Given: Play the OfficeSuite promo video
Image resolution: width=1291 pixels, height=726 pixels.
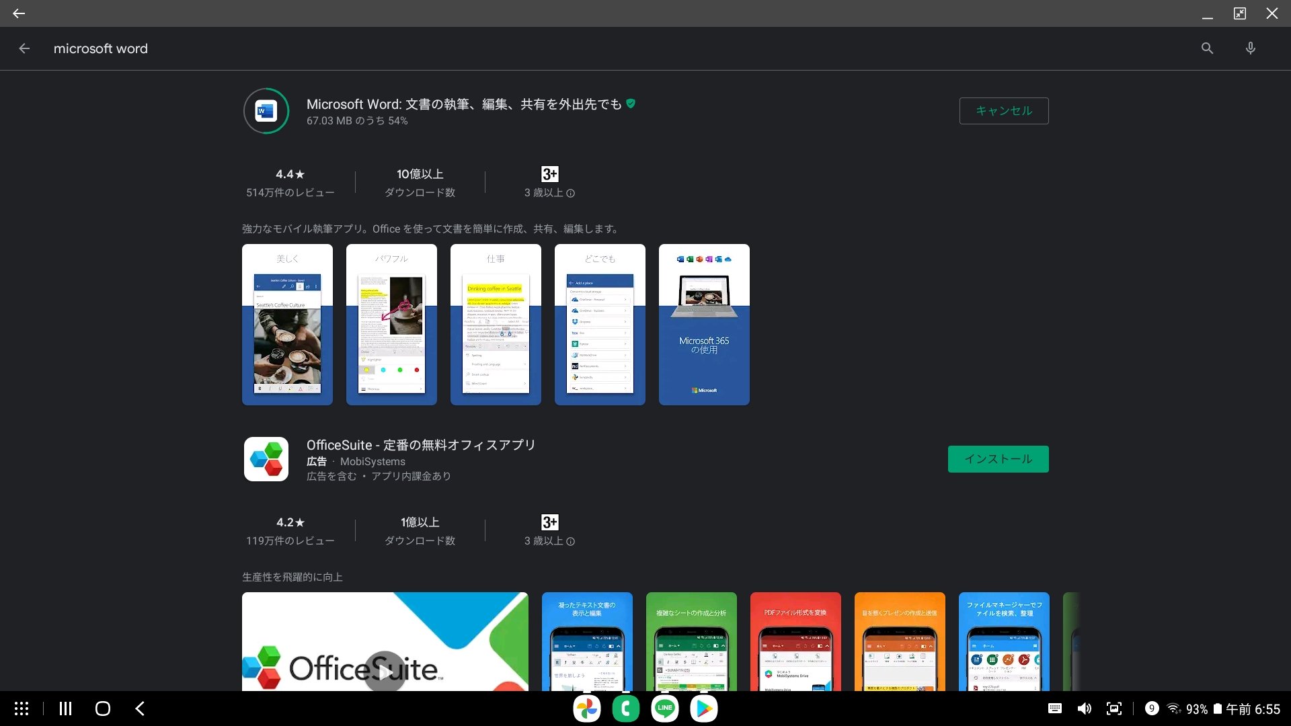Looking at the screenshot, I should pyautogui.click(x=385, y=670).
